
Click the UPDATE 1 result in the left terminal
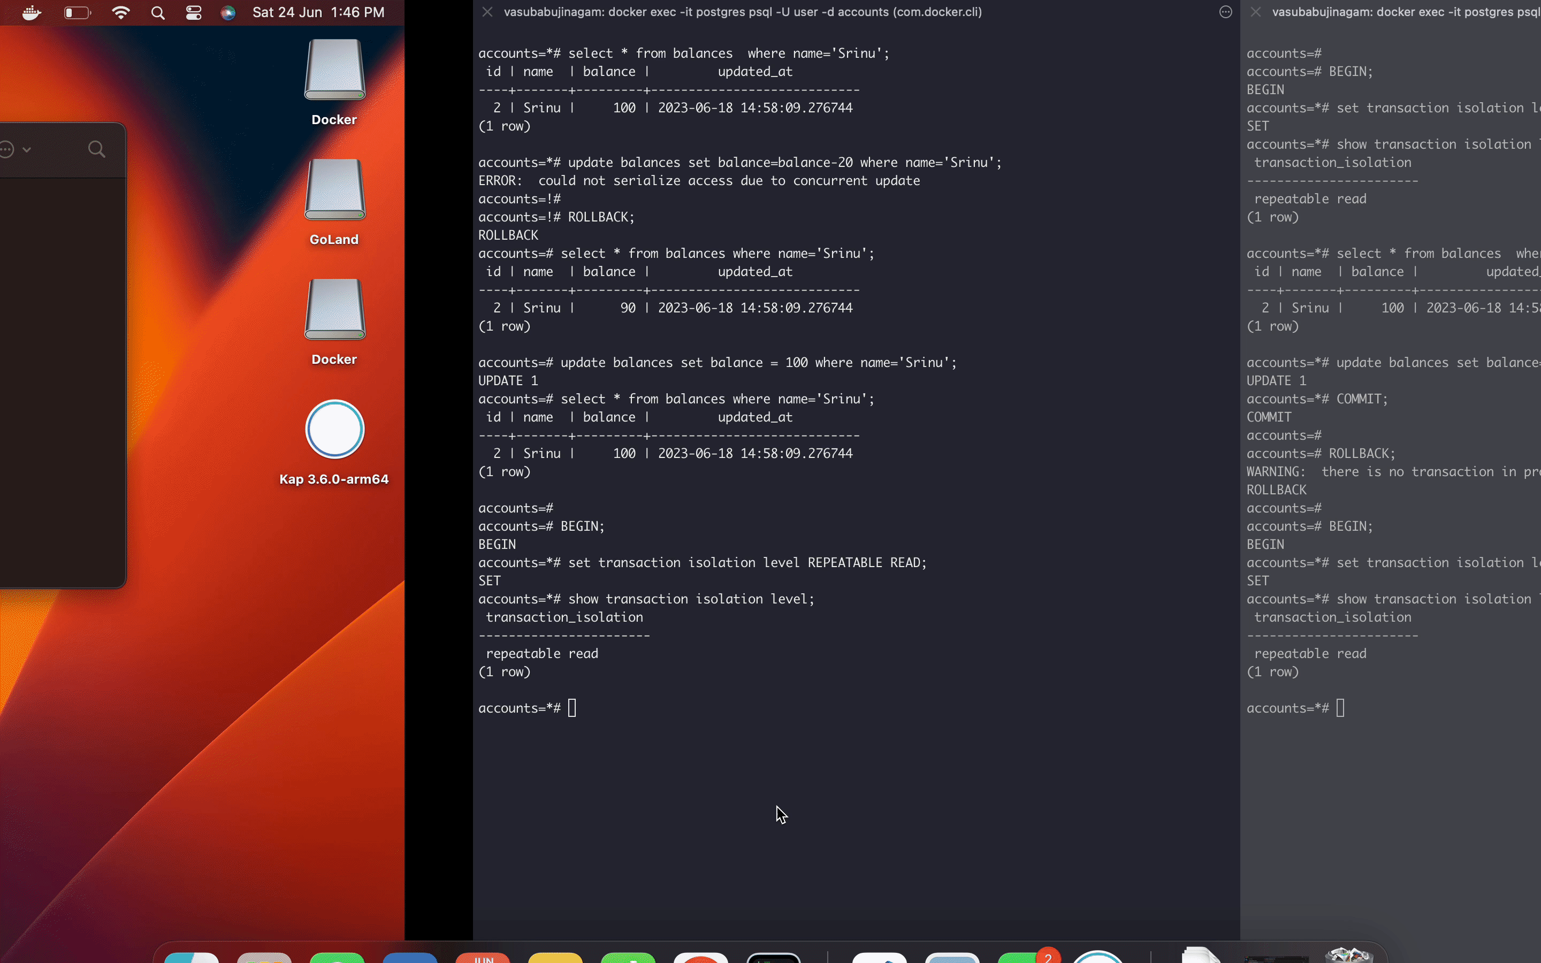coord(508,381)
